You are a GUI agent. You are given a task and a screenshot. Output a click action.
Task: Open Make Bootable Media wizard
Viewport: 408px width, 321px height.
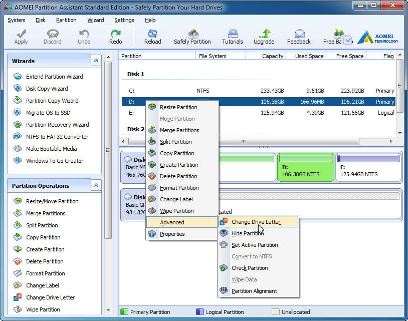[x=51, y=149]
